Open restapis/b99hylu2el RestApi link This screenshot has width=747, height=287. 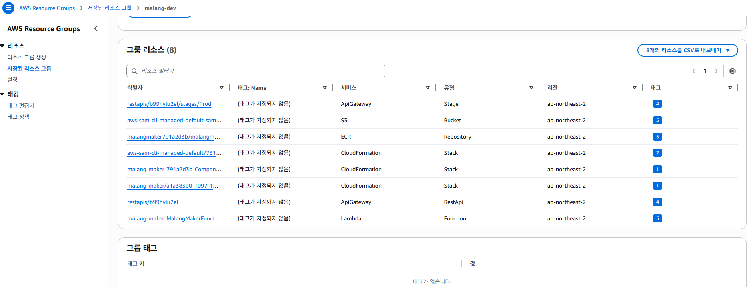153,202
